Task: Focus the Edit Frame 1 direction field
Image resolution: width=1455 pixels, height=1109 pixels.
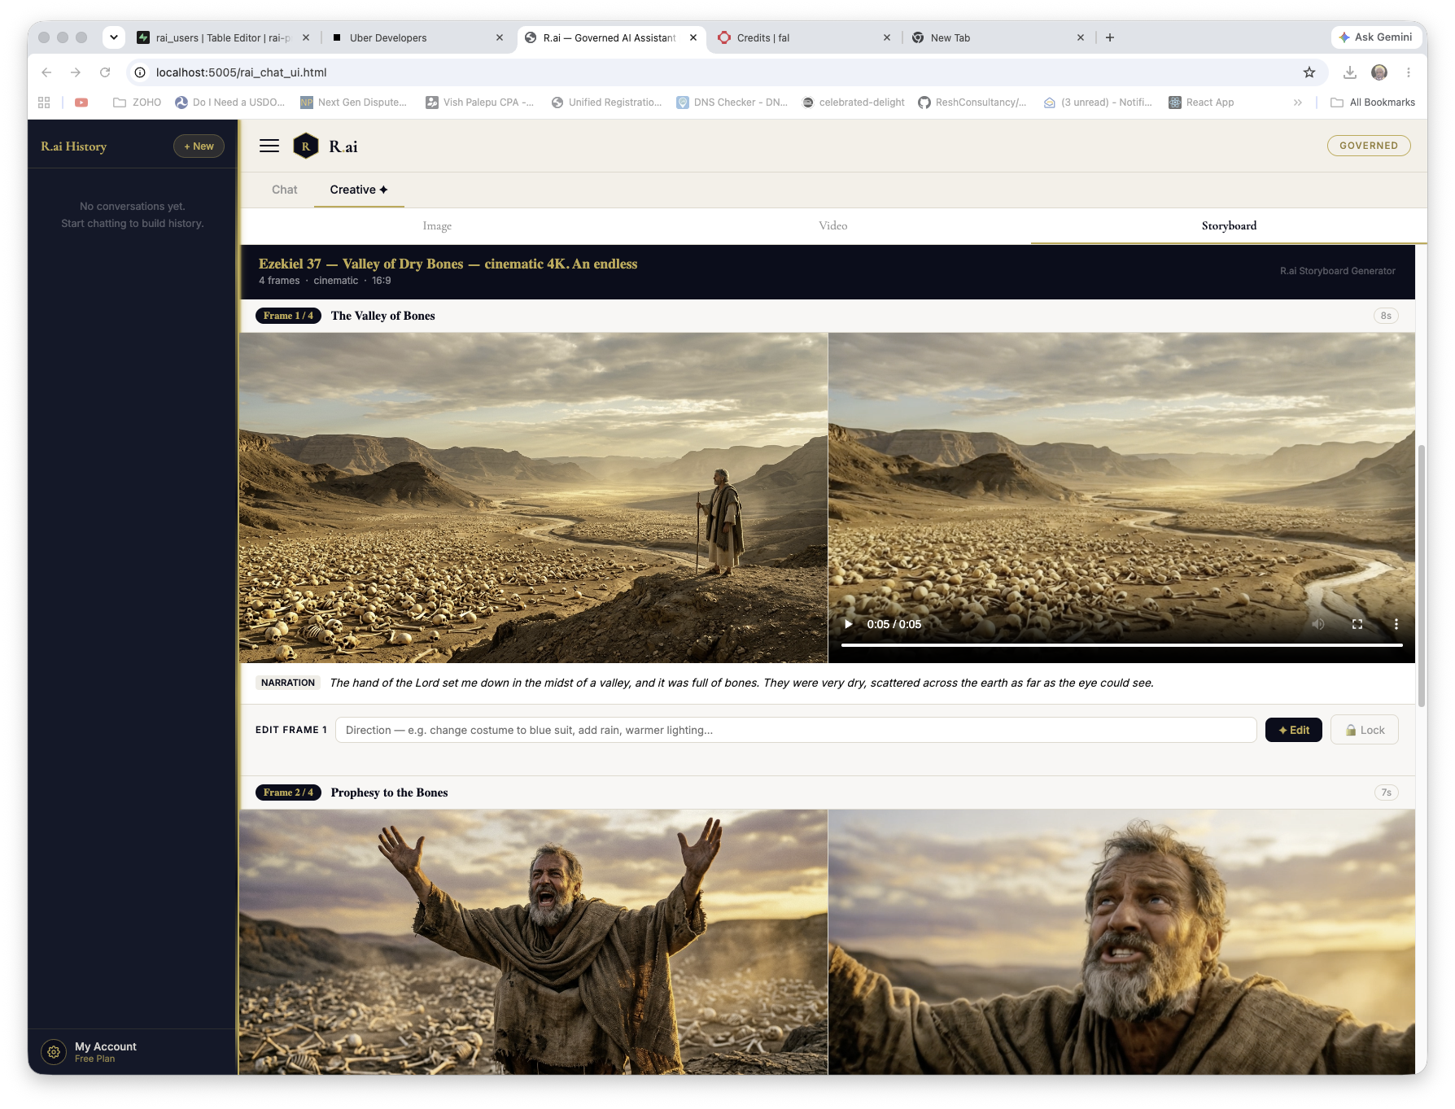Action: point(796,730)
